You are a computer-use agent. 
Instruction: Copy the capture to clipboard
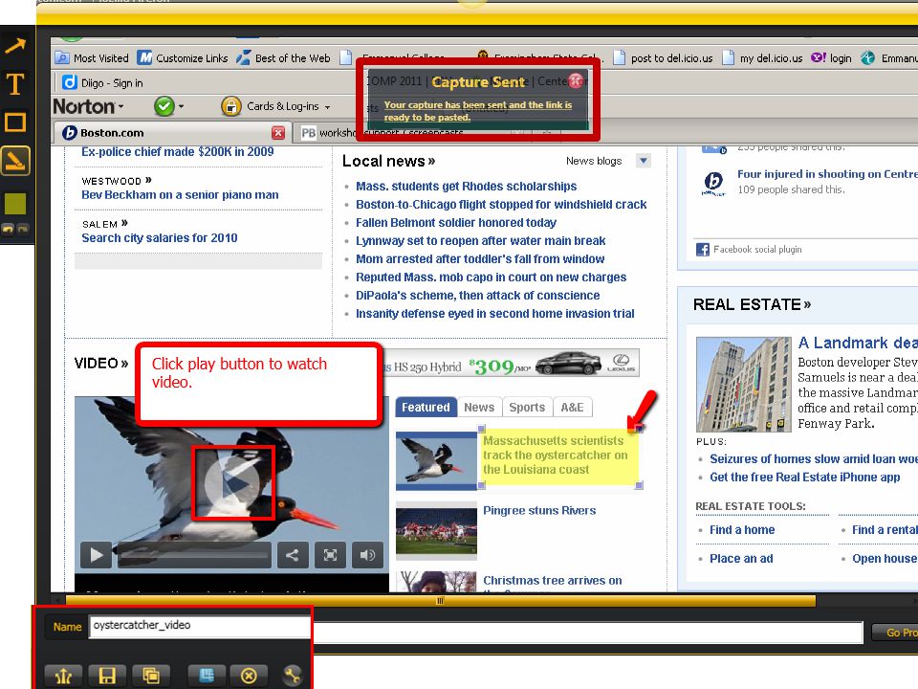(151, 676)
